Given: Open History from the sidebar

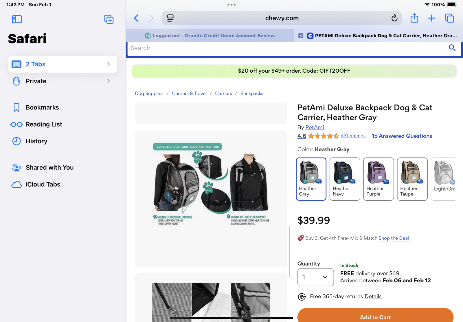Looking at the screenshot, I should [36, 141].
